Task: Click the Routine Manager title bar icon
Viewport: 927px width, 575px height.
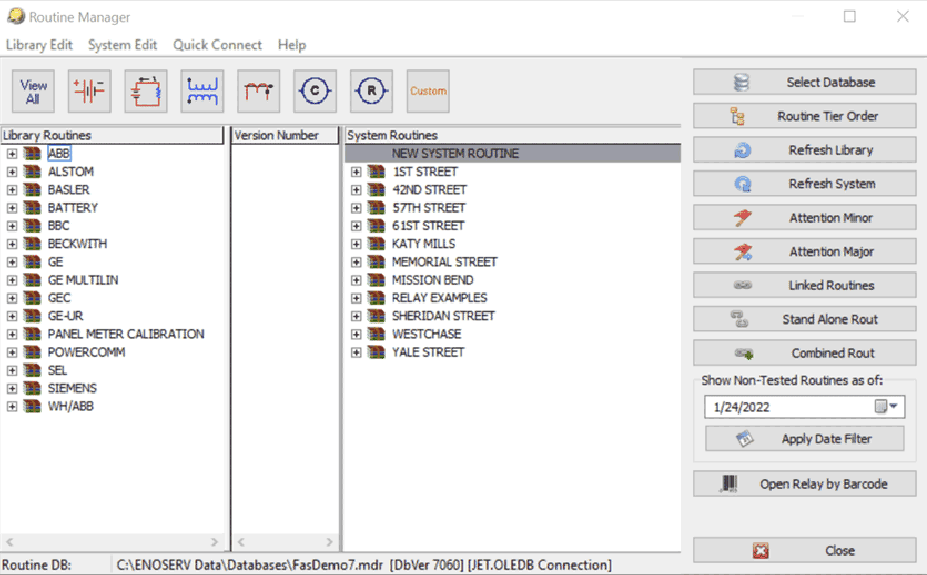Action: [x=16, y=17]
